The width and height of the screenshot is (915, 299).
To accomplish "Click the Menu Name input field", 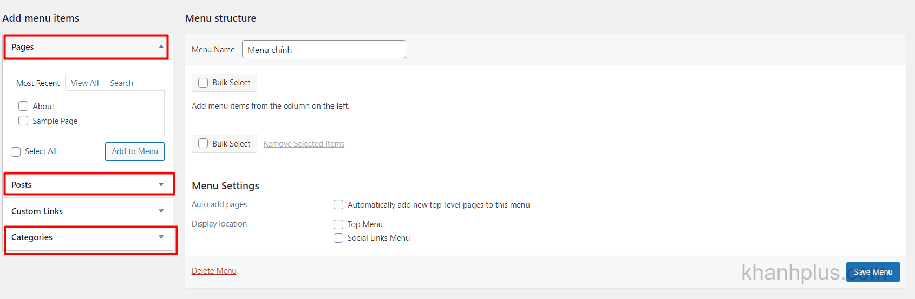I will pyautogui.click(x=324, y=49).
